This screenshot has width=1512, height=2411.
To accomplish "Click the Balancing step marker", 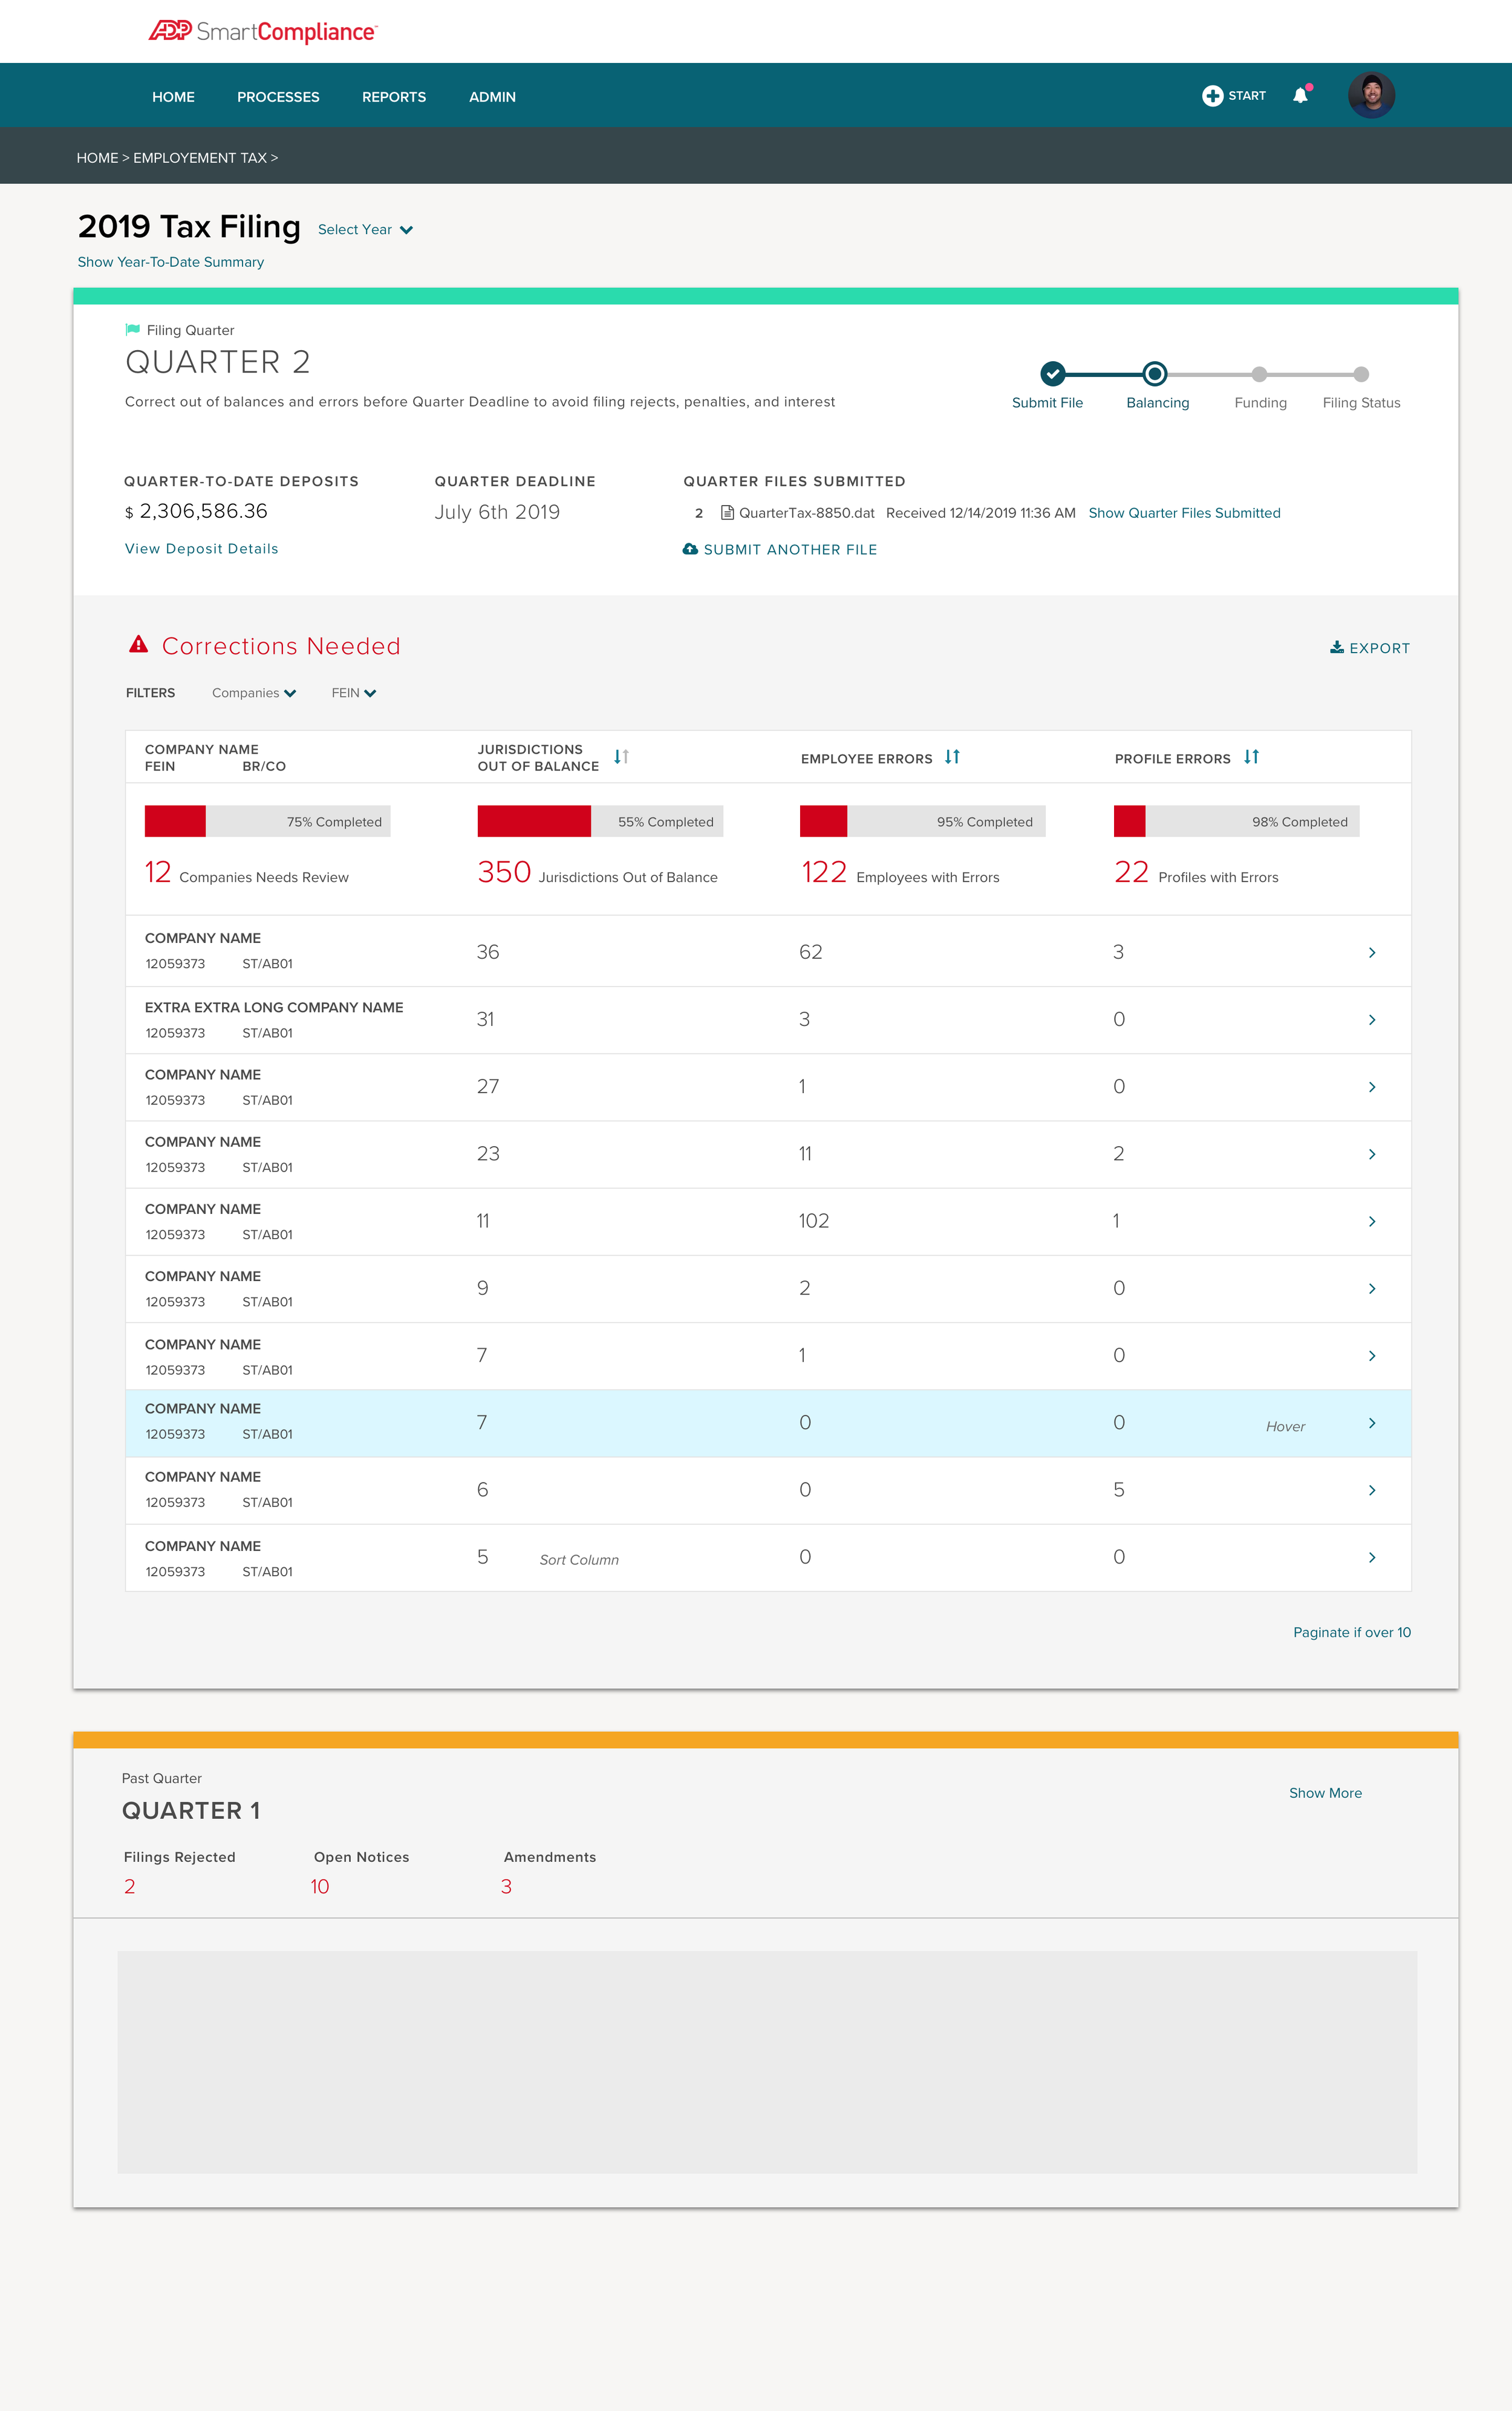I will click(x=1154, y=374).
